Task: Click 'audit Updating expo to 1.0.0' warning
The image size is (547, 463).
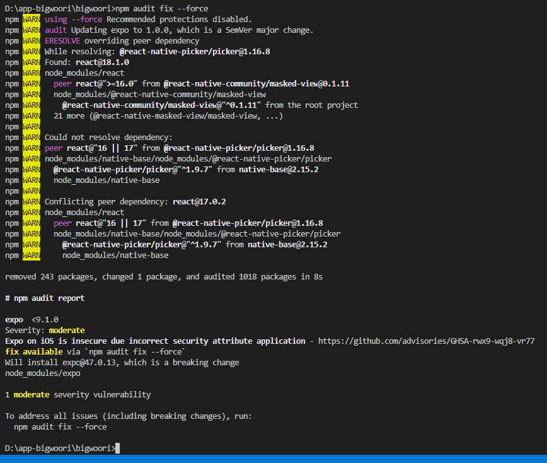Action: coord(179,30)
